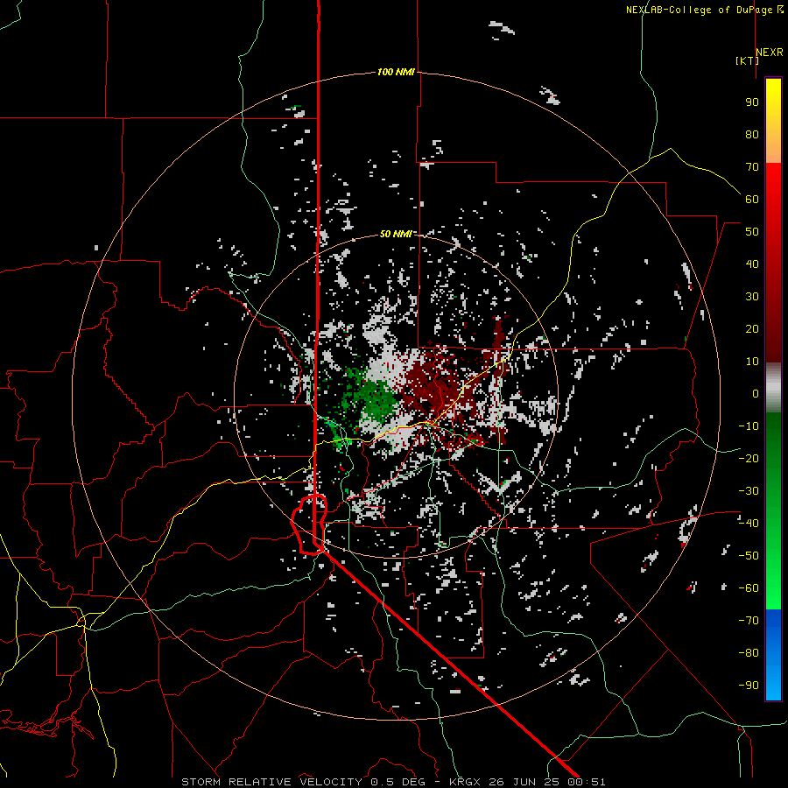Select the 50 value on velocity scale
788x788 pixels.
(x=752, y=232)
